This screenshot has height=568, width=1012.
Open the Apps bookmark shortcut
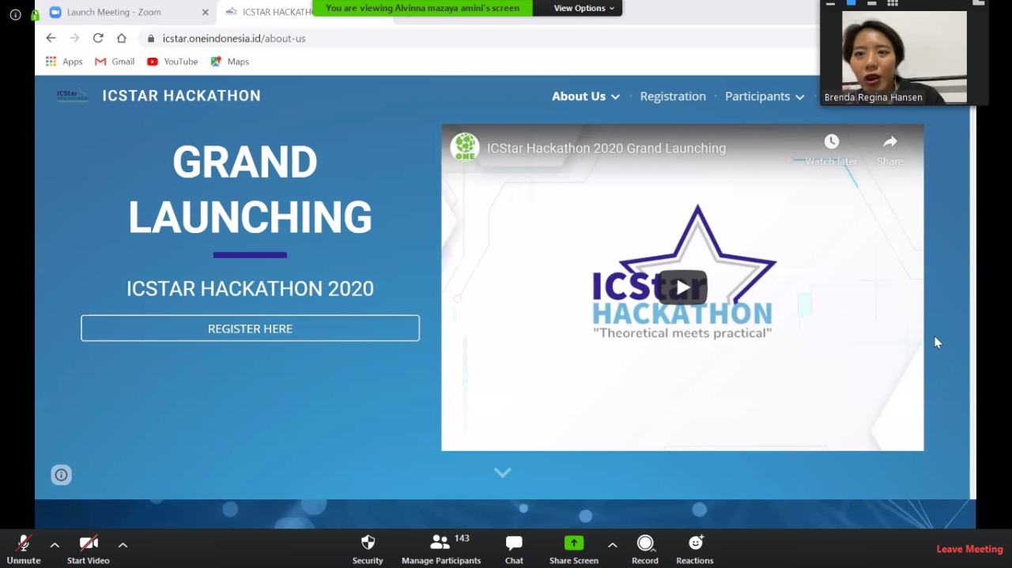point(64,62)
